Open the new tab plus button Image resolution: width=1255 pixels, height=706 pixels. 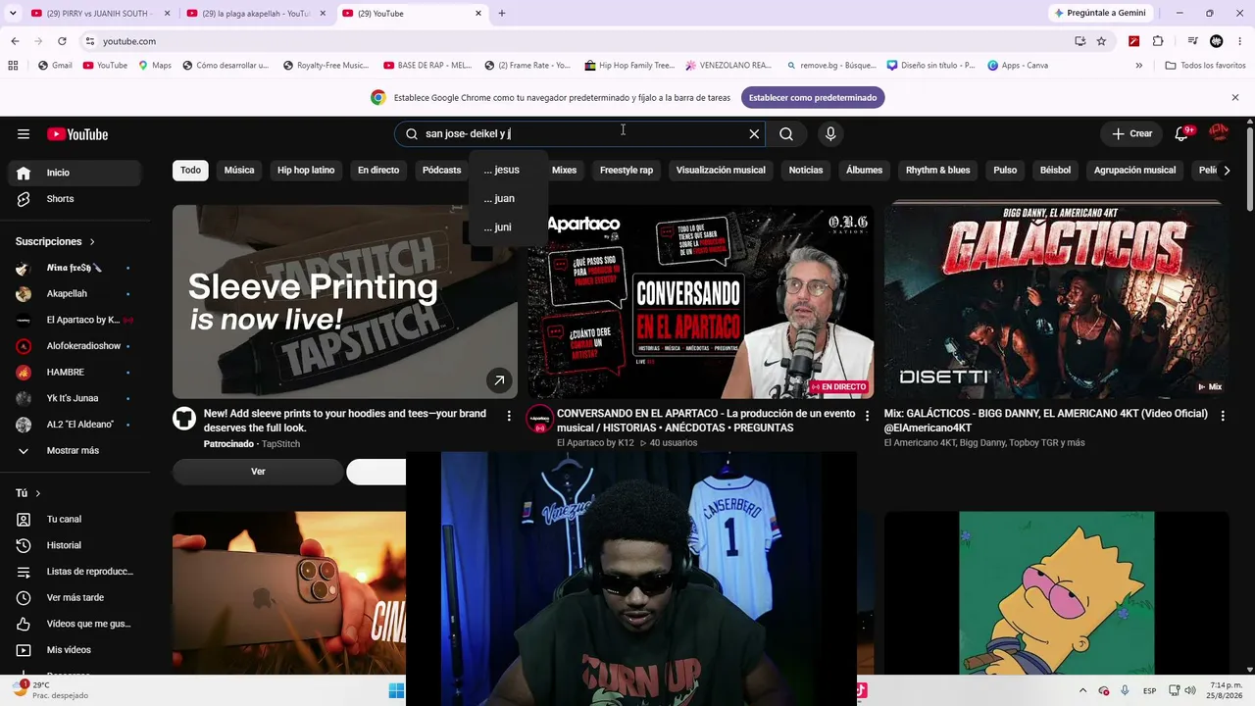(x=502, y=14)
